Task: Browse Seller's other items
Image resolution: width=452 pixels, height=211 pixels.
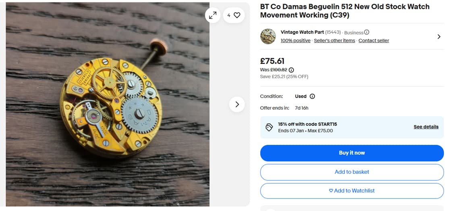Action: click(334, 41)
